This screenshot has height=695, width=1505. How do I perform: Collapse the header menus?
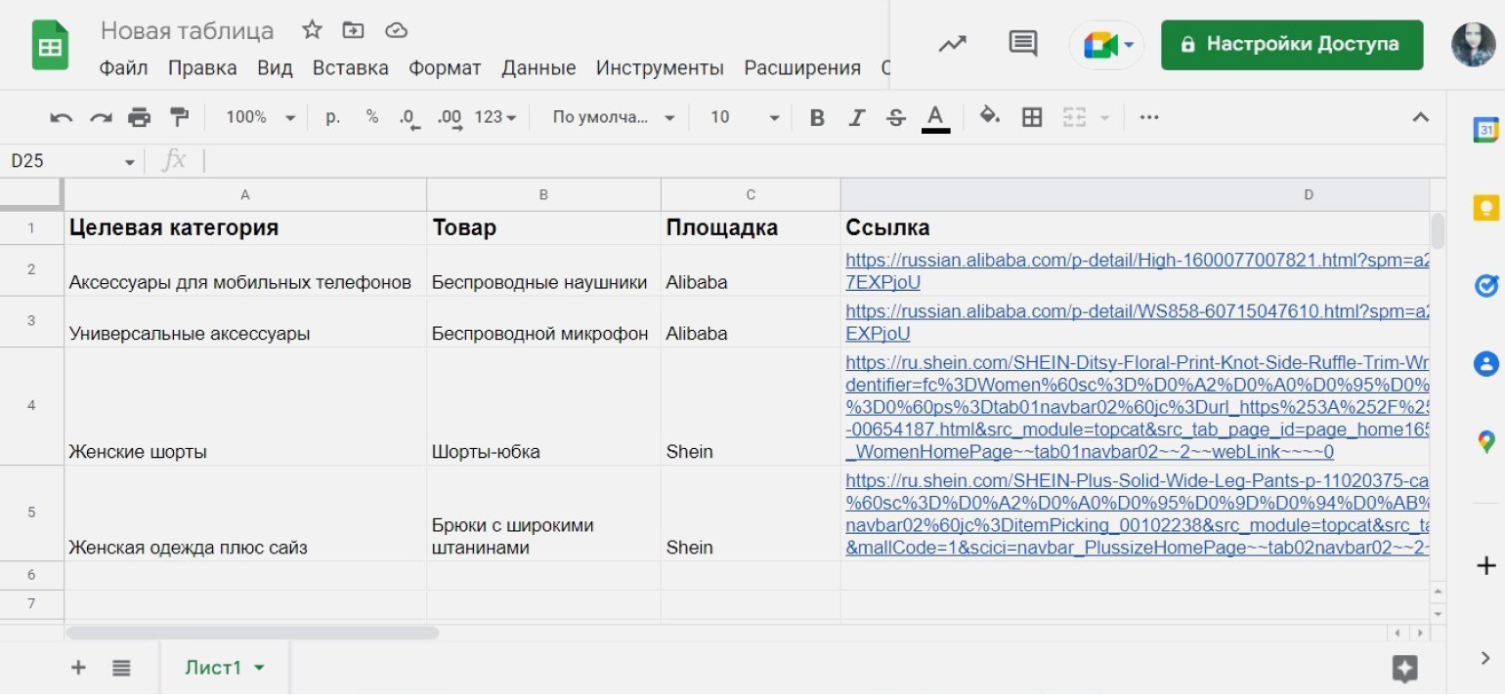tap(1421, 118)
